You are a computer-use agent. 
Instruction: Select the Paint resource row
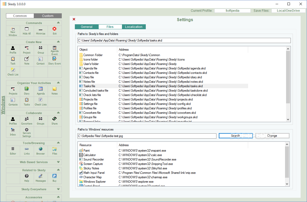[x=164, y=151]
